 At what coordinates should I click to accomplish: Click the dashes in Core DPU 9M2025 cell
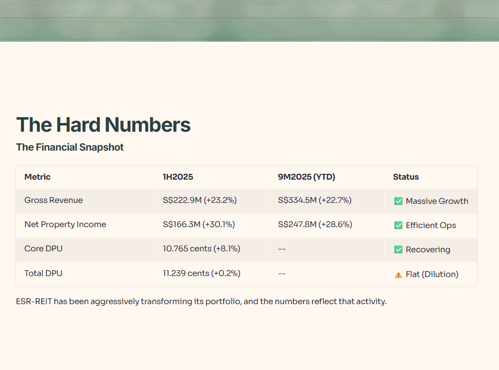(x=282, y=249)
